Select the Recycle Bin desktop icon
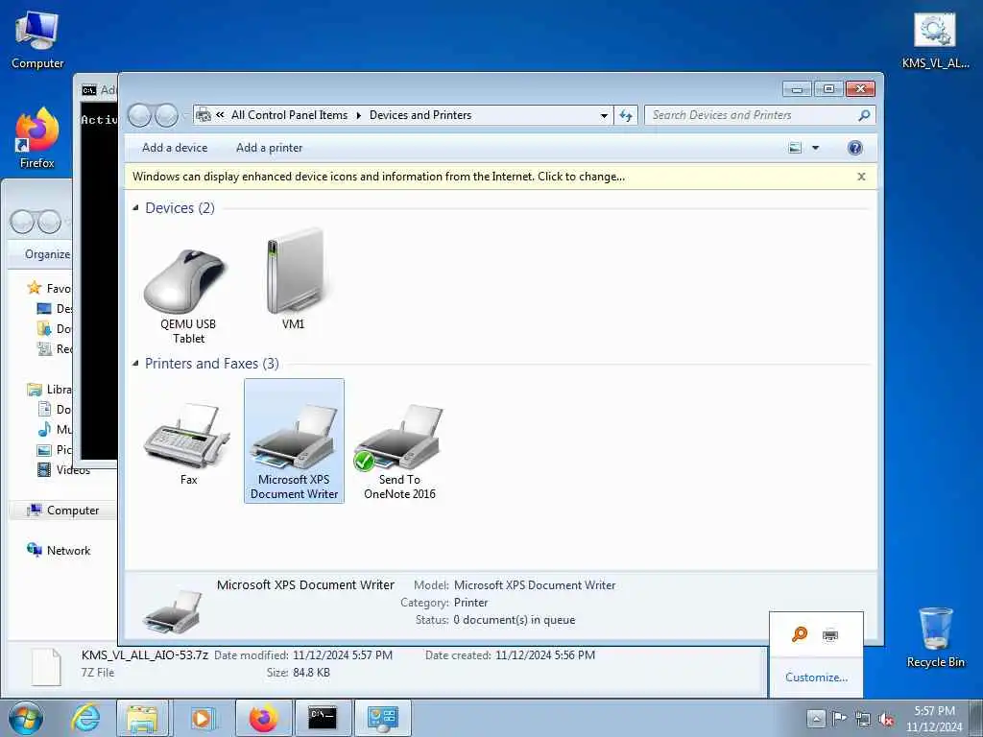The image size is (983, 737). pos(935,637)
